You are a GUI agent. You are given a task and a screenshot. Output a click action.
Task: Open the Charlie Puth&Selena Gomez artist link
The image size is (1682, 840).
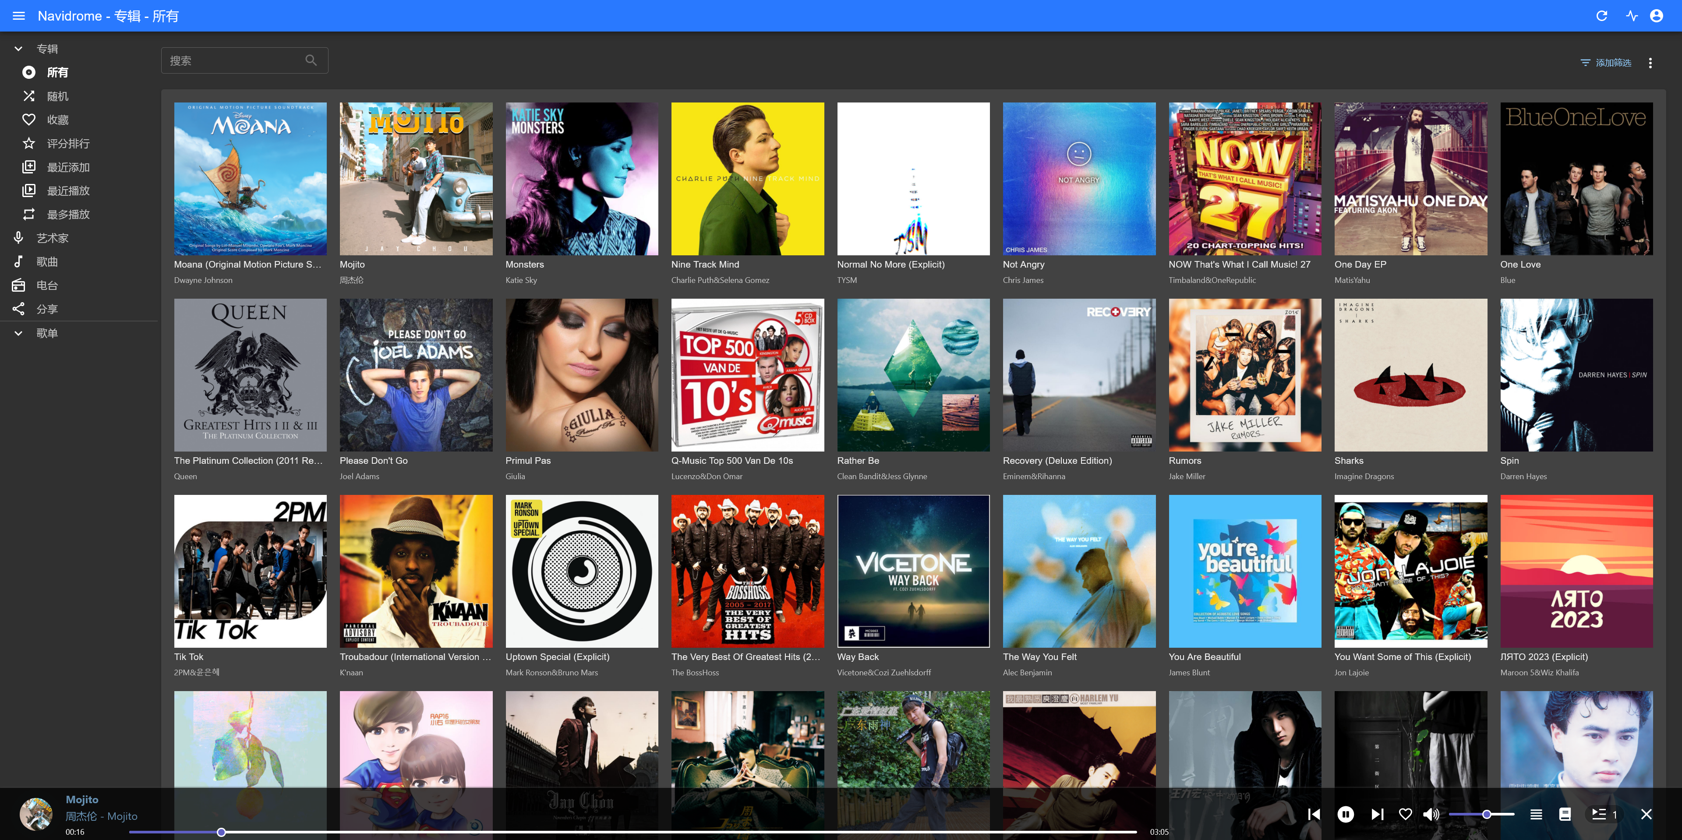point(720,280)
